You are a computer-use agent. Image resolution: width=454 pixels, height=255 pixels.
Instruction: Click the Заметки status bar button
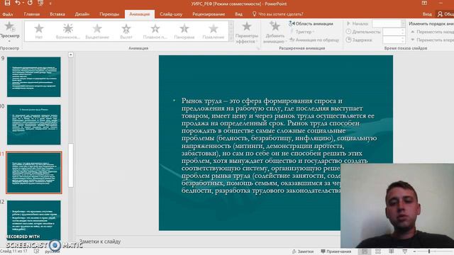tap(303, 251)
